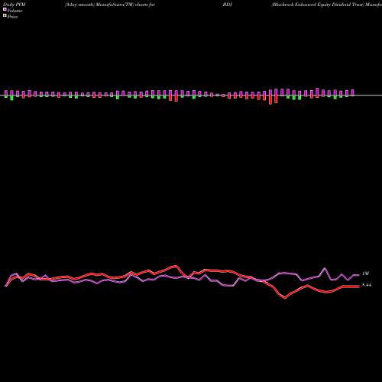The width and height of the screenshot is (382, 382).
Task: Click the 'Daily PVM' chart title
Action: coord(15,5)
